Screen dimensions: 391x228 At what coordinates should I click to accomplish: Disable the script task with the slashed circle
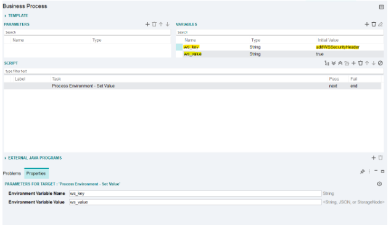coord(381,63)
